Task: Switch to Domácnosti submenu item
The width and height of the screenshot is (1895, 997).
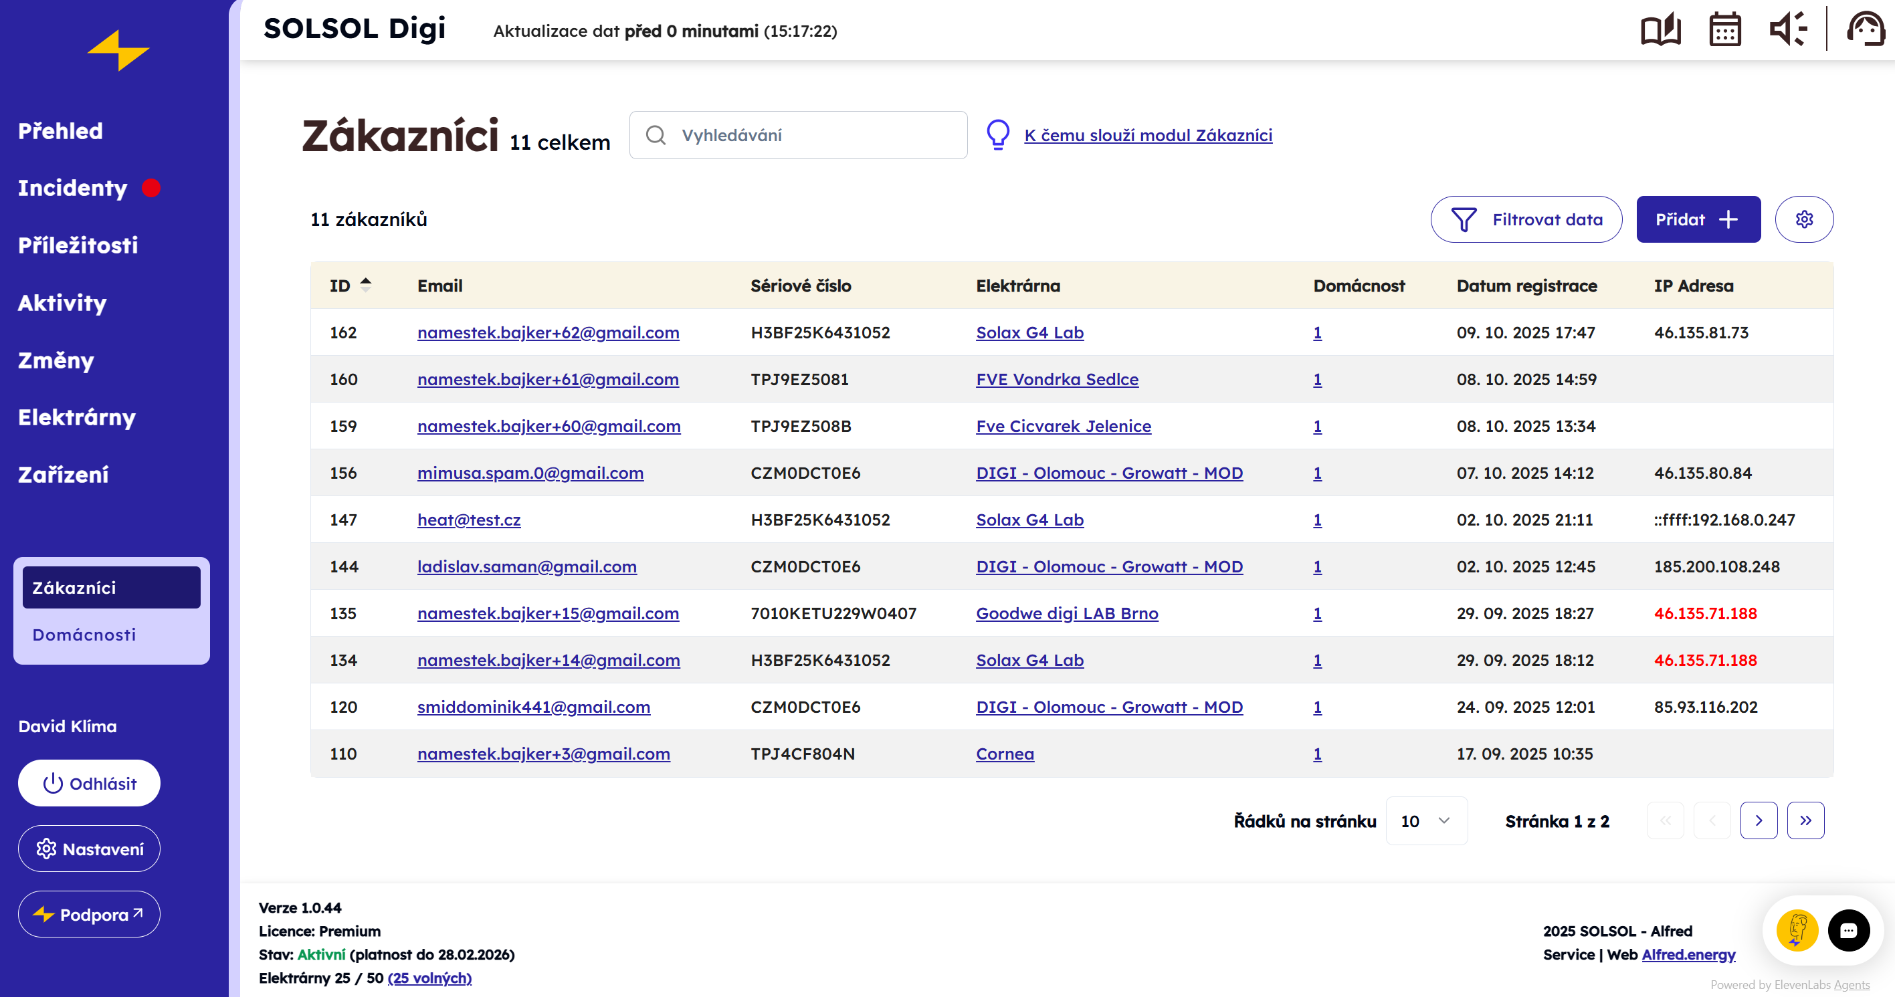Action: click(x=84, y=635)
